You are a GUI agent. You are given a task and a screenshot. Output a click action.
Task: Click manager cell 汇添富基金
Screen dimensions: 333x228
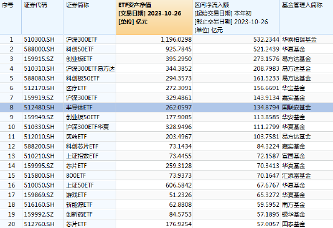click(x=296, y=175)
